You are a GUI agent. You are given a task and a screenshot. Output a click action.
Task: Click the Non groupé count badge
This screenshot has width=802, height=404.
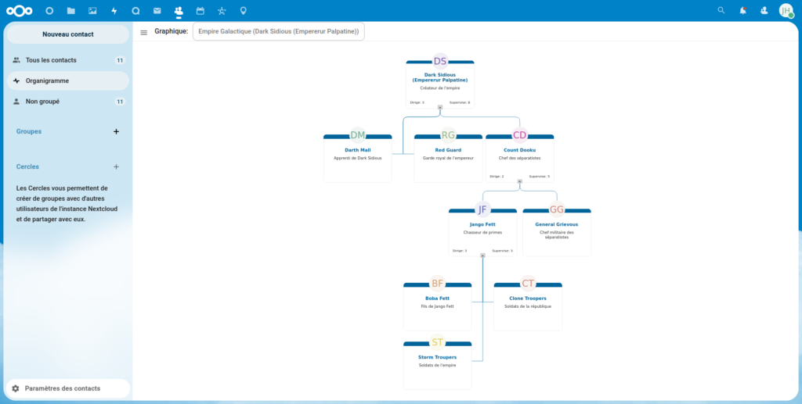pos(120,102)
